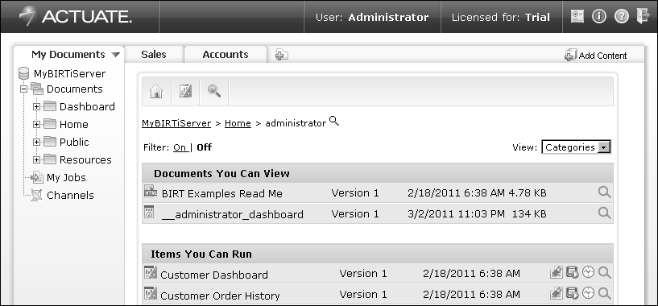Click the Add Content button
This screenshot has width=658, height=306.
coord(595,56)
